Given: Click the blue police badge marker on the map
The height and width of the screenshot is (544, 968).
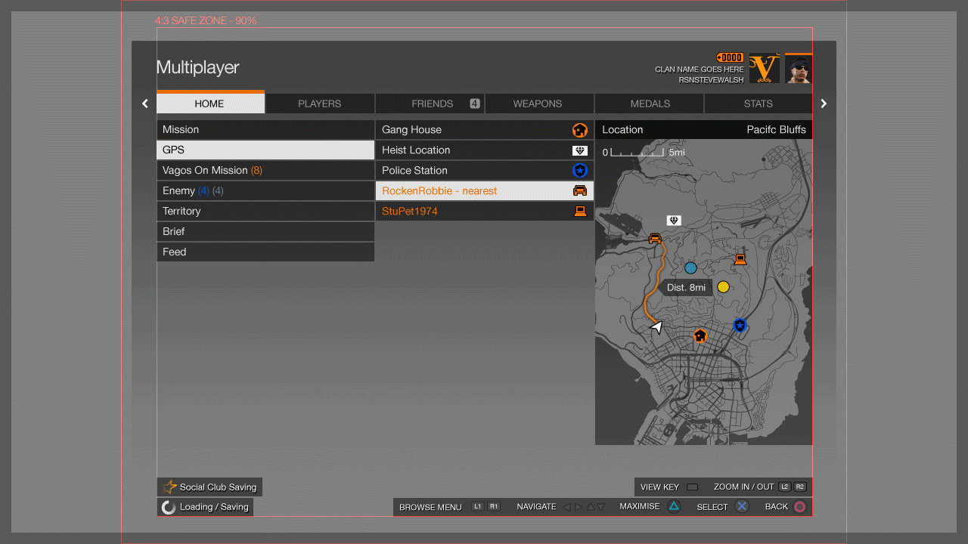Looking at the screenshot, I should click(740, 326).
